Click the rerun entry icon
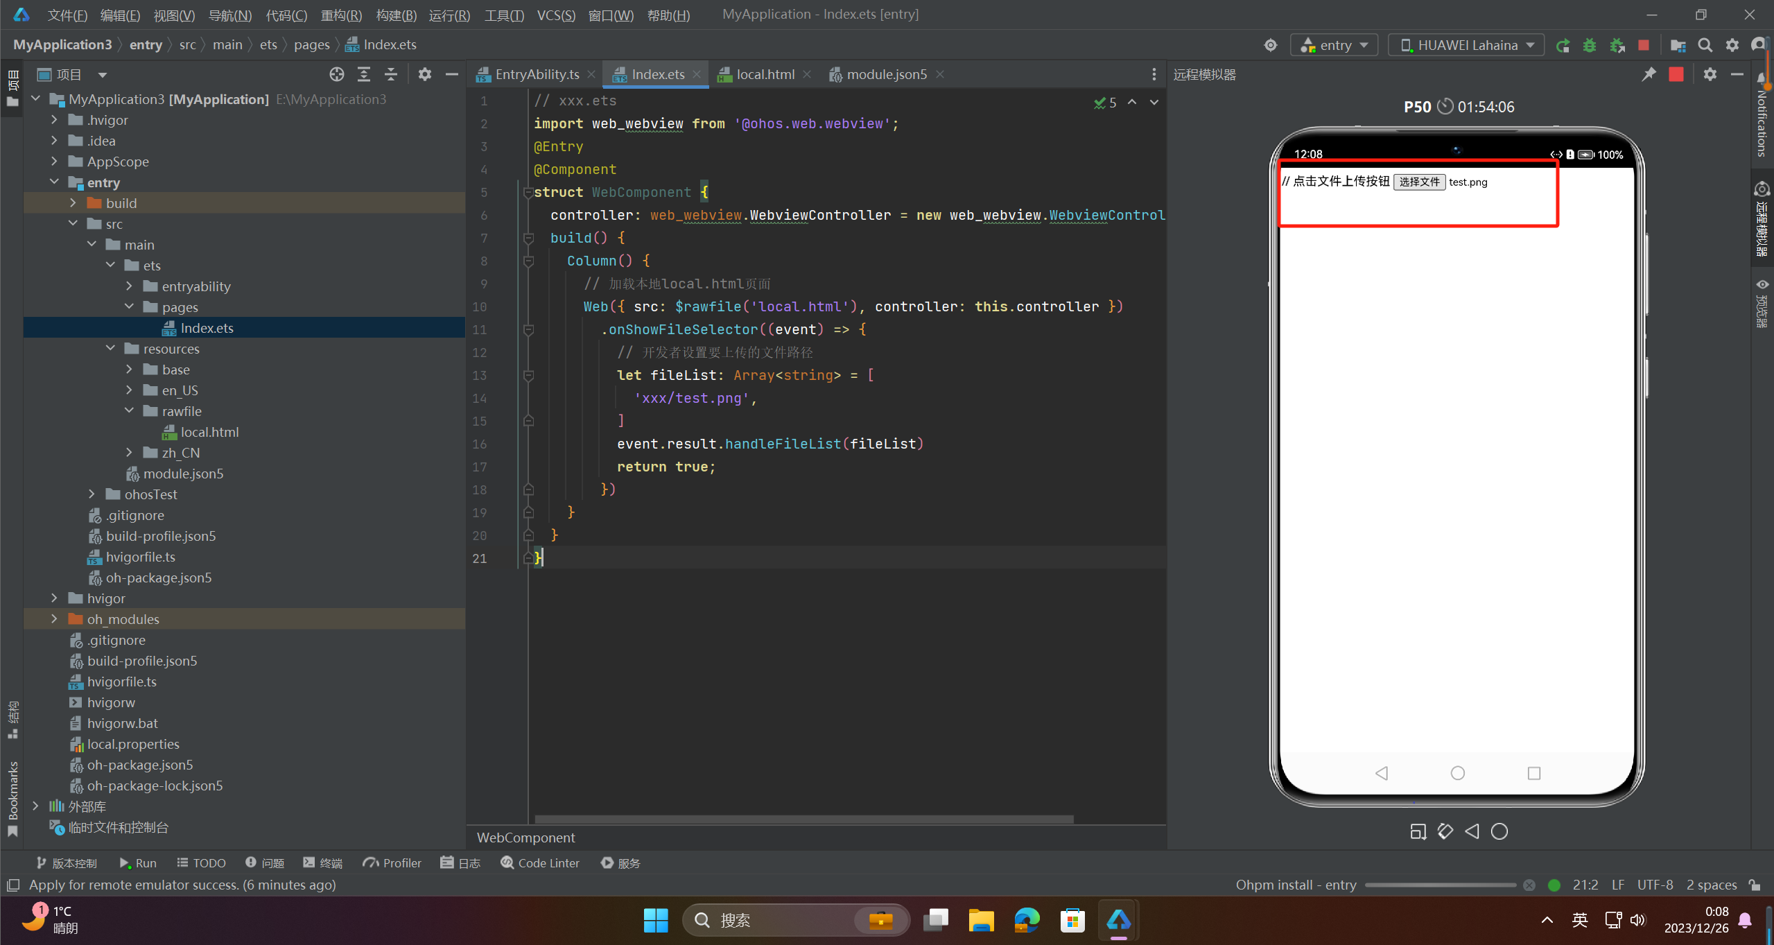 click(x=1563, y=45)
